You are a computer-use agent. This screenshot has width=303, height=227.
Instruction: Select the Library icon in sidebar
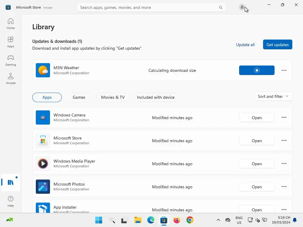point(11,182)
